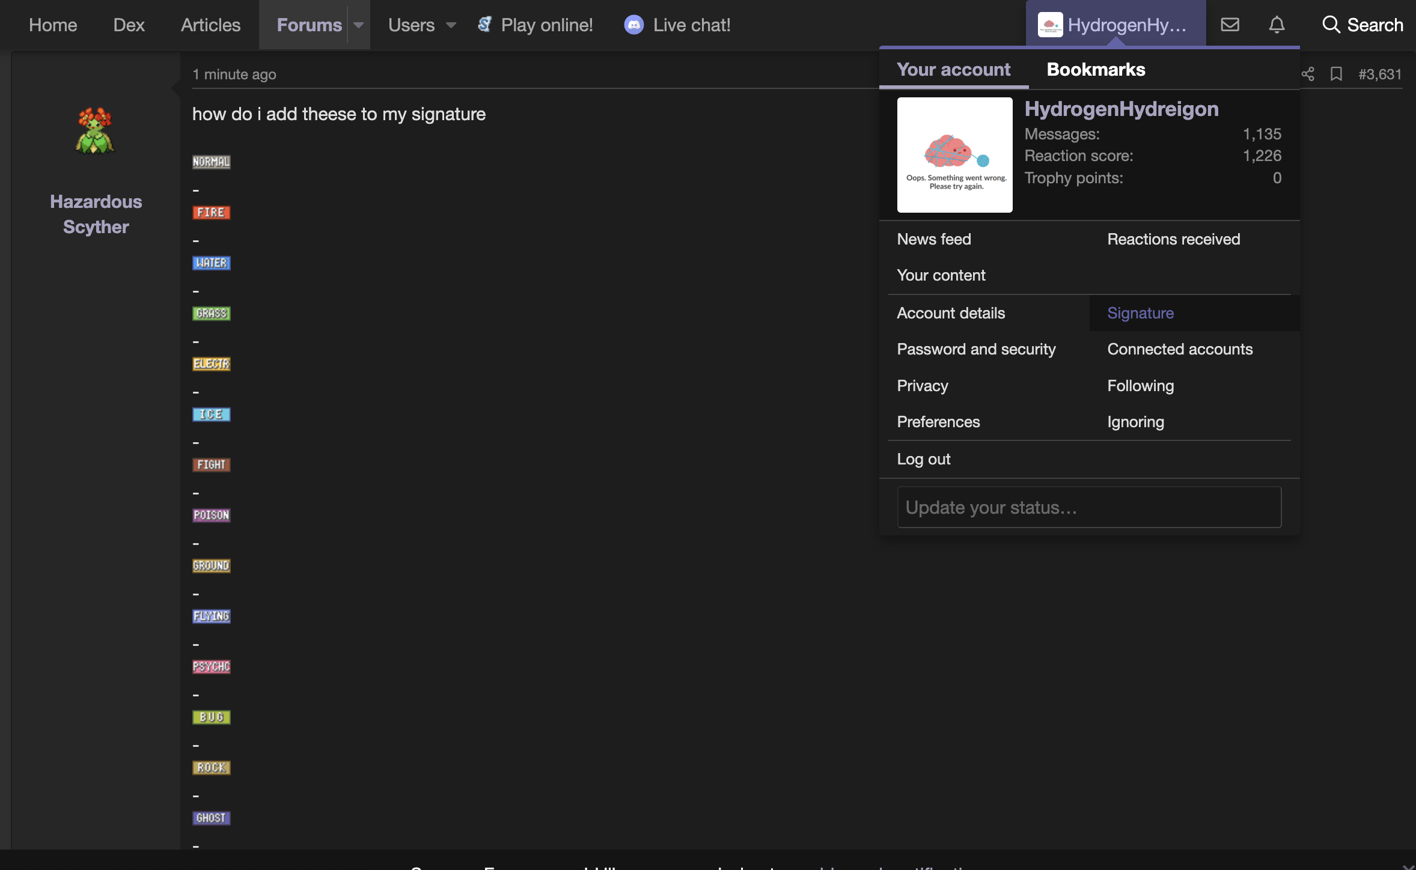The width and height of the screenshot is (1416, 870).
Task: Expand the Forums dropdown arrow
Action: pyautogui.click(x=359, y=25)
